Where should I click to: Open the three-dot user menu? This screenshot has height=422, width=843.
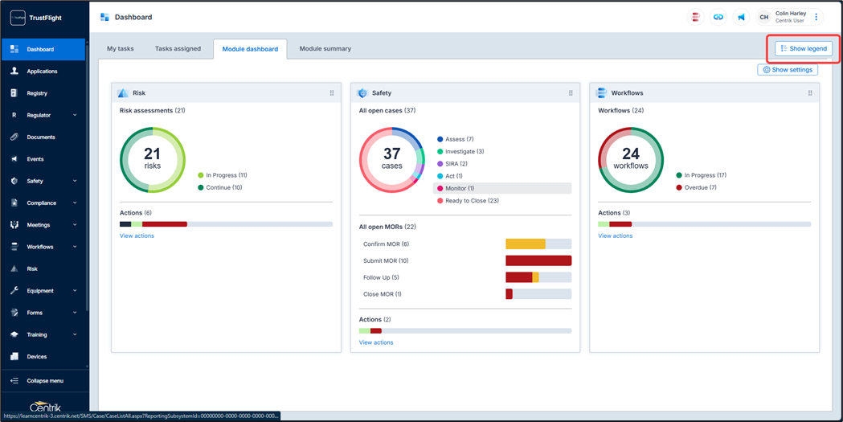pos(816,17)
